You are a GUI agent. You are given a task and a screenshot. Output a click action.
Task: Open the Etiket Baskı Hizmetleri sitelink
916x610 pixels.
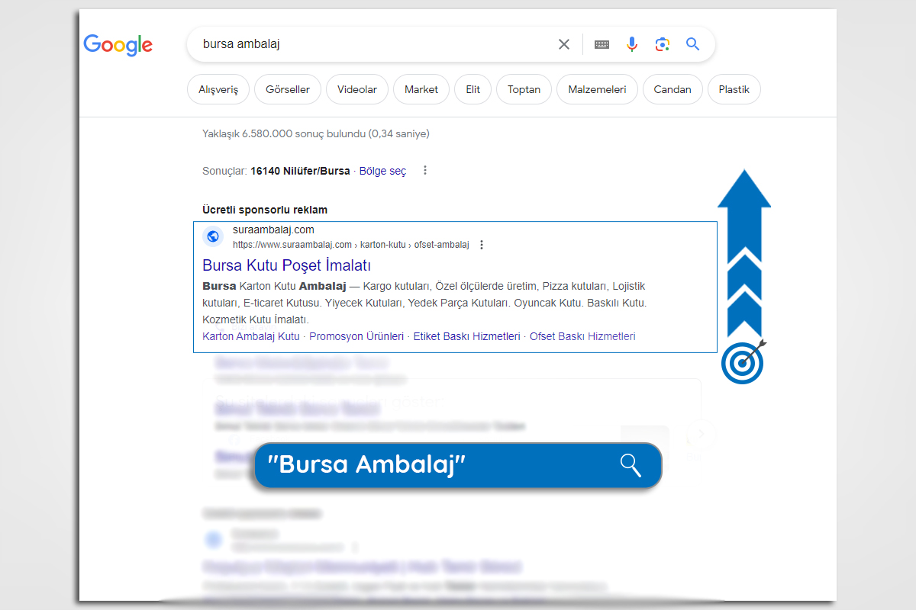coord(467,336)
